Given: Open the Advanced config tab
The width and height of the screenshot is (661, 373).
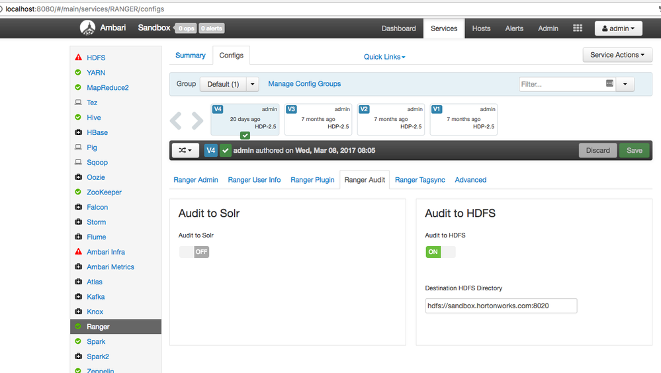Looking at the screenshot, I should [x=470, y=180].
